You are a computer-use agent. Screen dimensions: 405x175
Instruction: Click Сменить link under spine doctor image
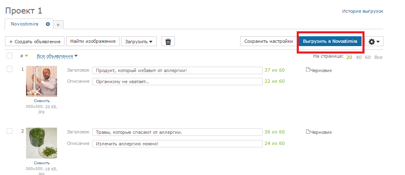tap(42, 101)
